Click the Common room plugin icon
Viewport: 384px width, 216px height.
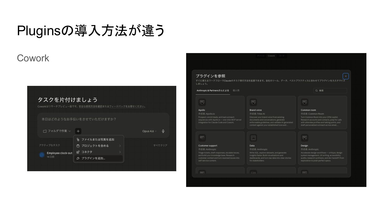305,102
